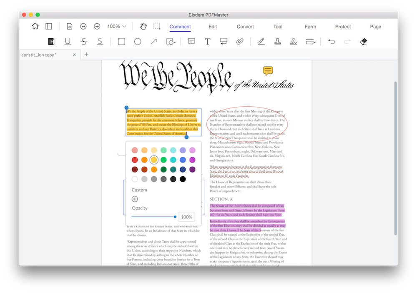The height and width of the screenshot is (293, 417).
Task: Open the Convert tab
Action: click(245, 27)
